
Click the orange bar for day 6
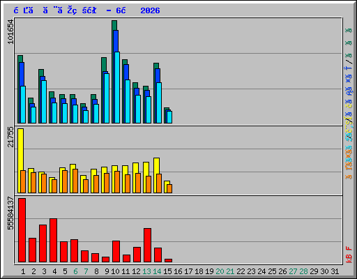point(75,181)
